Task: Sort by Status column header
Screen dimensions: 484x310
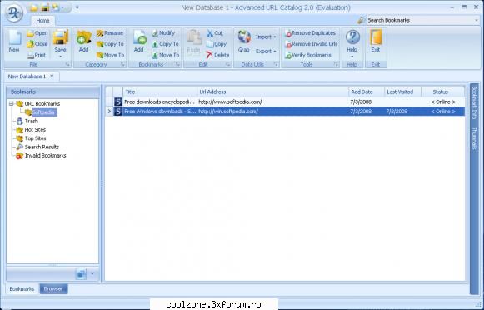Action: 442,92
